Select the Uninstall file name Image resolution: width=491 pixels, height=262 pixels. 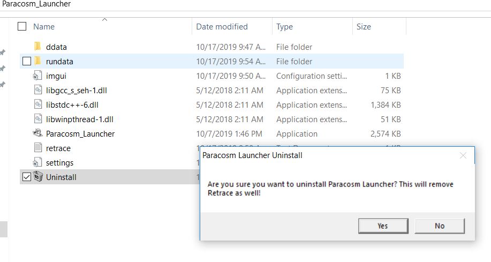click(x=61, y=177)
